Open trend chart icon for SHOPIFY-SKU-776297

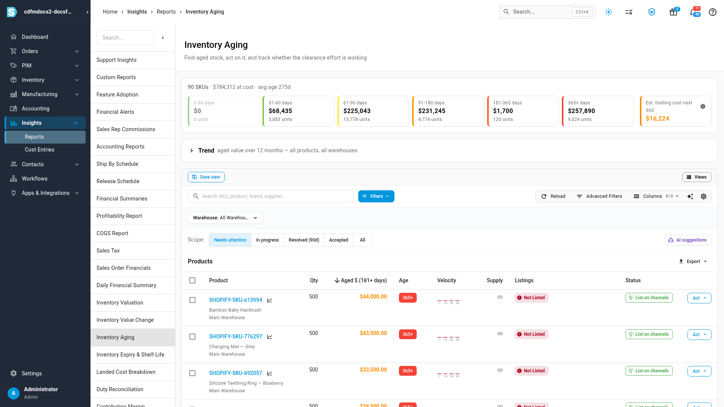pos(270,337)
